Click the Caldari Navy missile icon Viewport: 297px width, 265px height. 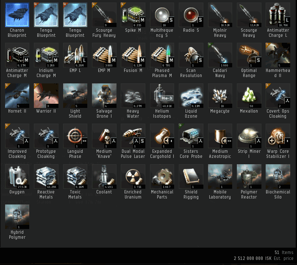(220, 55)
